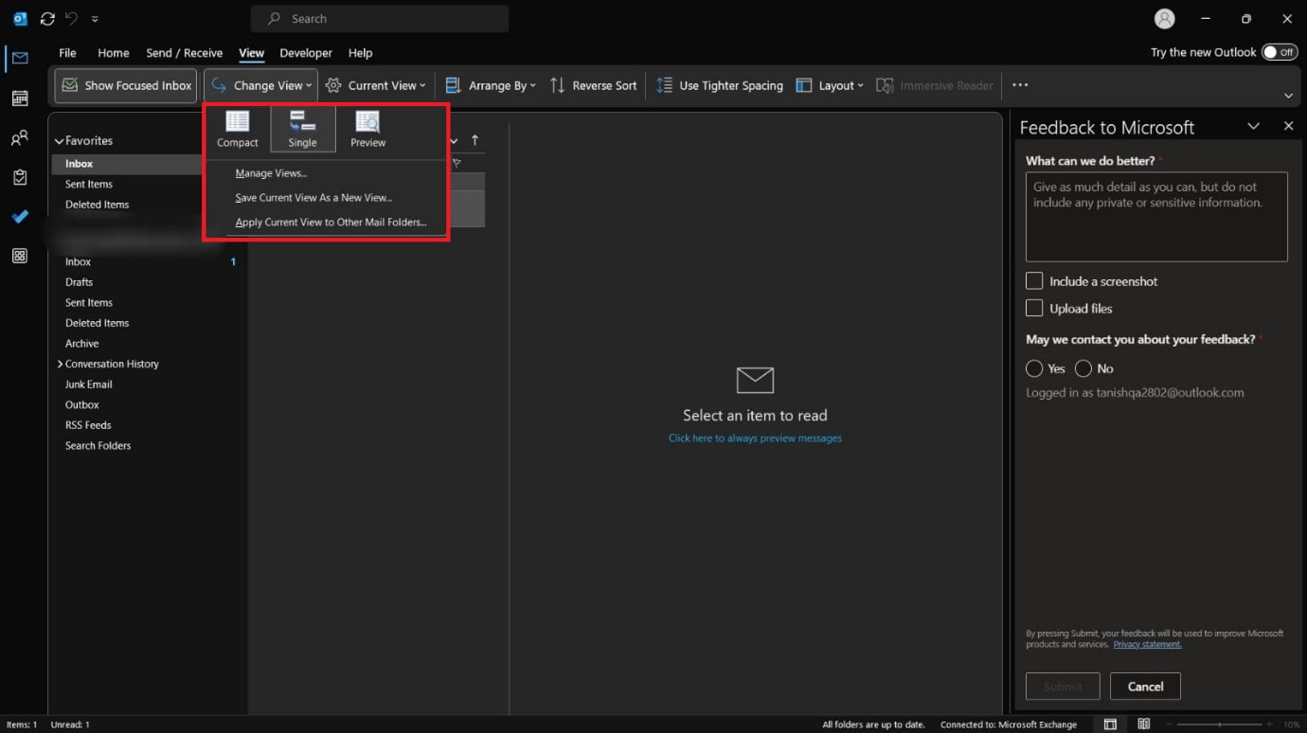This screenshot has width=1307, height=733.
Task: Switch to the Help tab
Action: coord(360,53)
